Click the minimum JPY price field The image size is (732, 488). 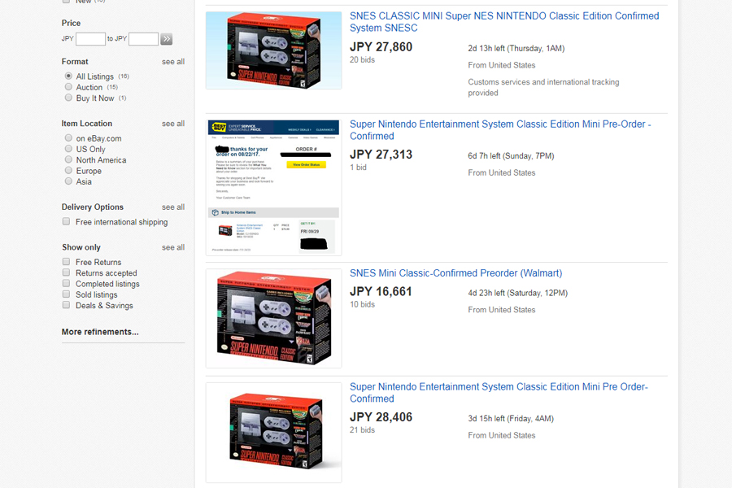coord(90,39)
